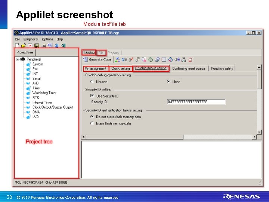Open the Help menu

click(x=60, y=39)
